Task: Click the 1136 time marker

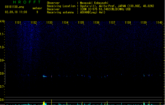Action: (x=96, y=23)
